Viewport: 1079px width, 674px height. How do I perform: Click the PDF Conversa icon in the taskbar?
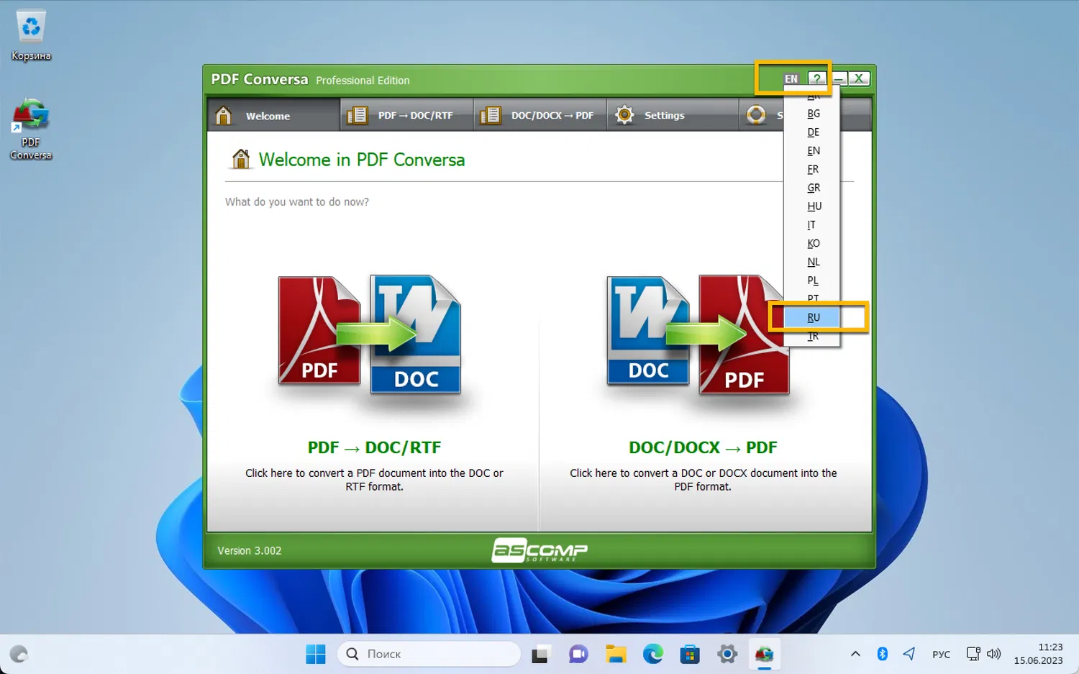point(764,654)
